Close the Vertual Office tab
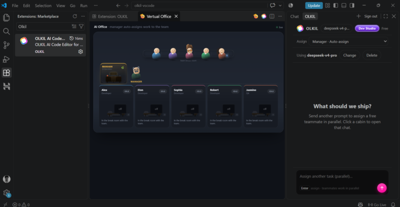This screenshot has height=207, width=400. pos(176,16)
